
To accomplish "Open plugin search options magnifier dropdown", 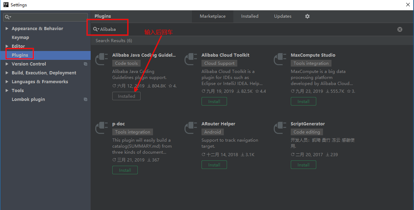I will click(x=96, y=29).
